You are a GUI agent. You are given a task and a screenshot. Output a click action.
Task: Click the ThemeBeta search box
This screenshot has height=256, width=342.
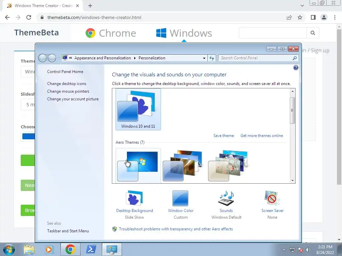click(x=273, y=33)
